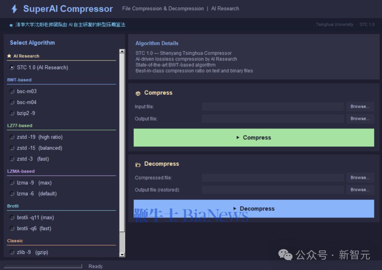Image resolution: width=382 pixels, height=270 pixels.
Task: Click the SuperAI Compressor title
Action: (x=68, y=9)
